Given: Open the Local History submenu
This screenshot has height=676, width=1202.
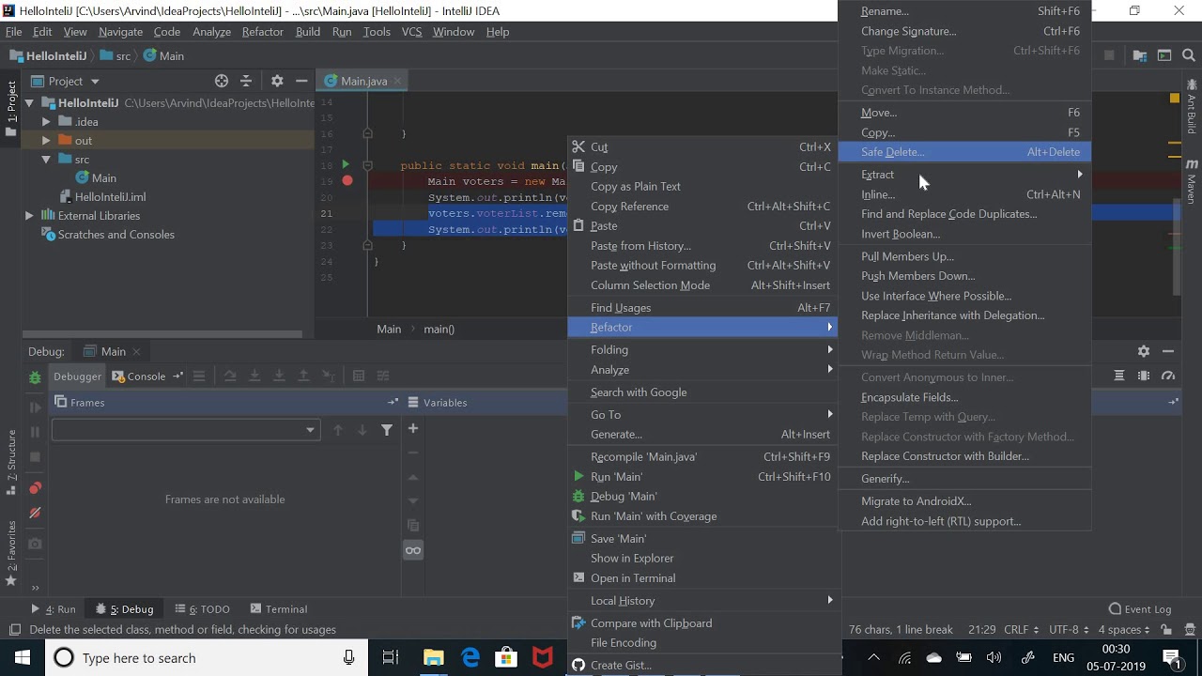Looking at the screenshot, I should pos(702,600).
